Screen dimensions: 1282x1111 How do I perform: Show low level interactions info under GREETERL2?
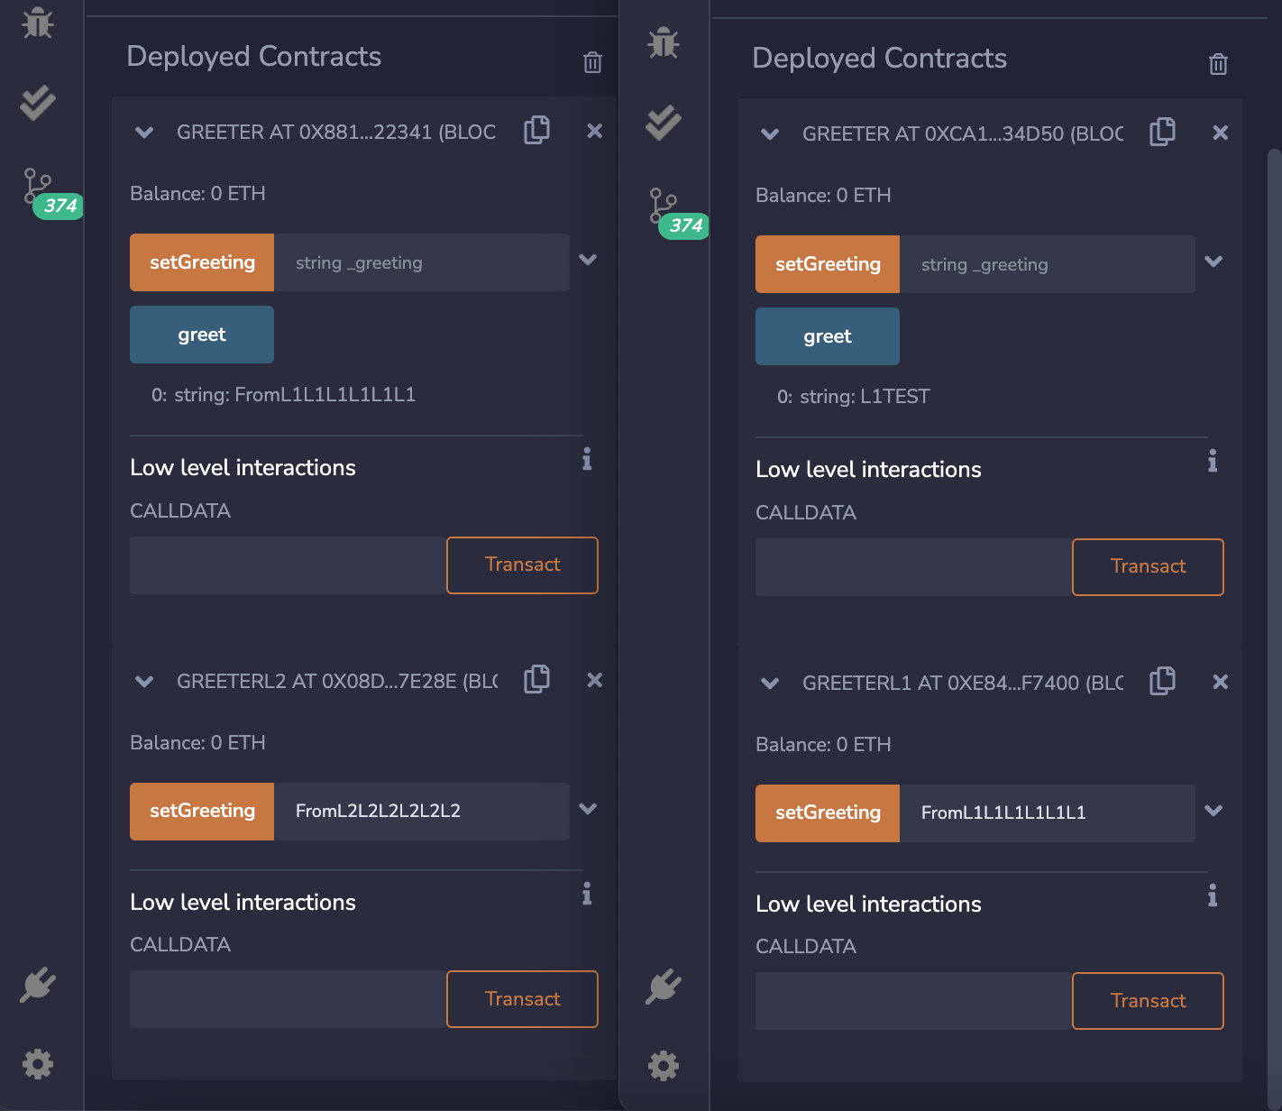pyautogui.click(x=587, y=894)
